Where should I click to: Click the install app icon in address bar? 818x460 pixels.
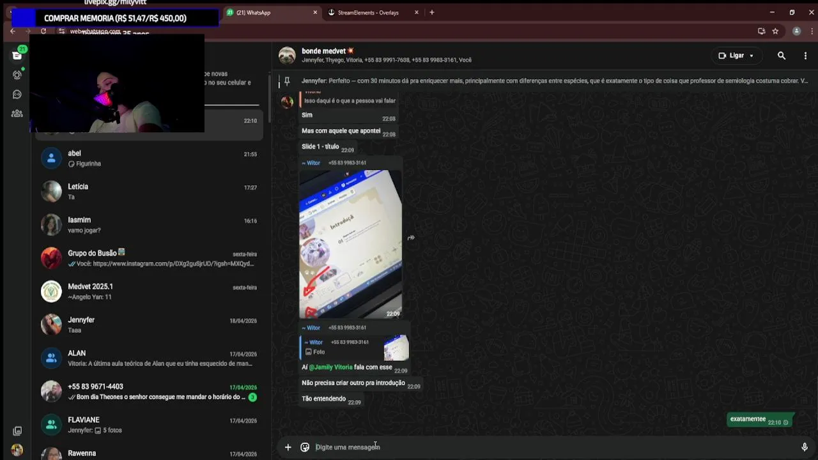pyautogui.click(x=761, y=31)
